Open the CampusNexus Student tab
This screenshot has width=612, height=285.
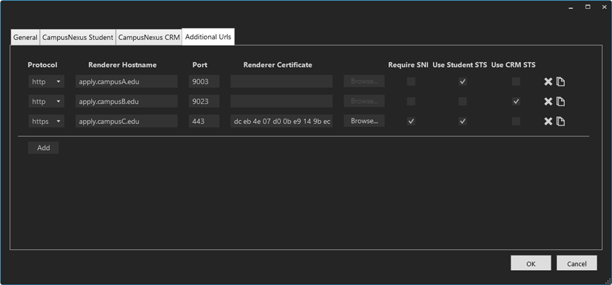tap(78, 38)
